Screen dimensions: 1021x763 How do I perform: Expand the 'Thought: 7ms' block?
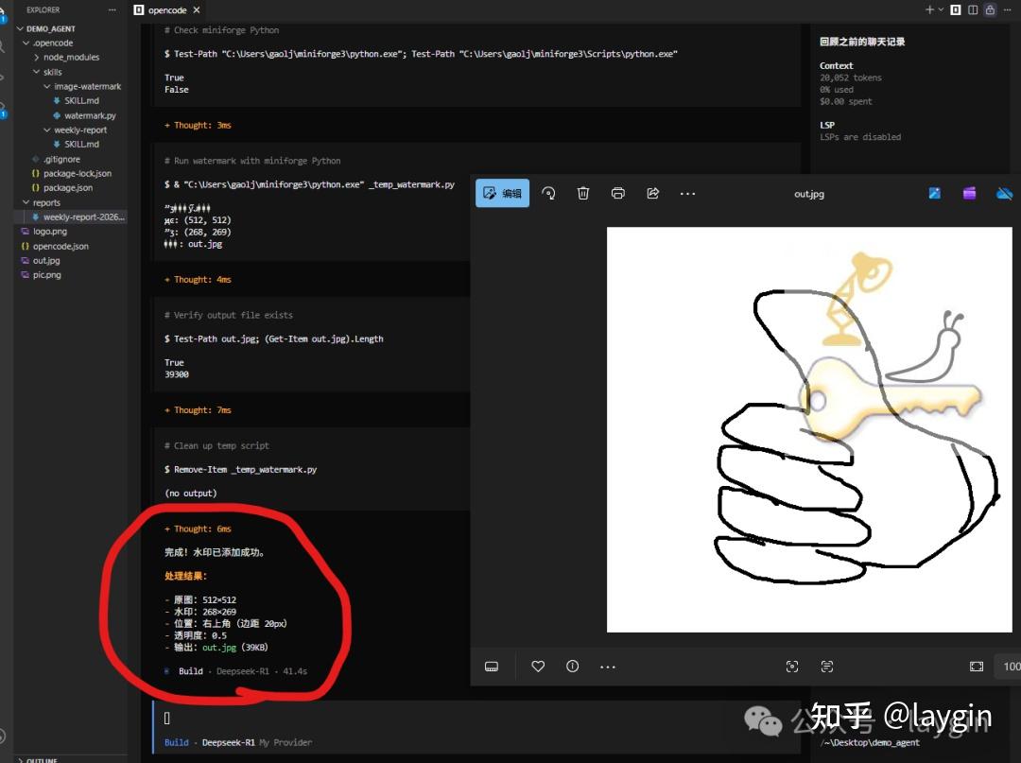click(198, 410)
